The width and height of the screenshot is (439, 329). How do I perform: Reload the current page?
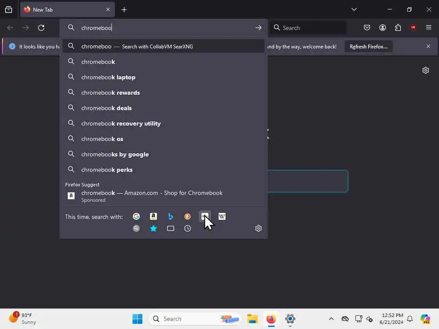point(41,28)
